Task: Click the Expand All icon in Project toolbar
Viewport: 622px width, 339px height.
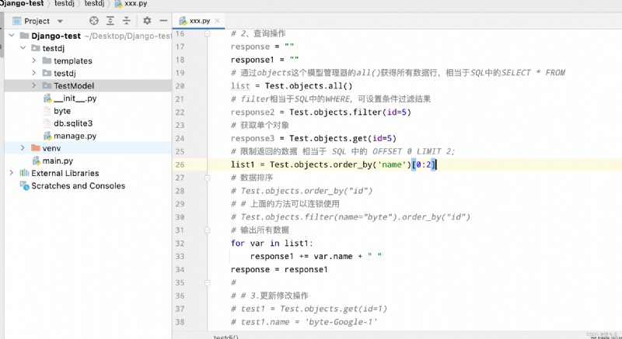Action: (x=110, y=21)
